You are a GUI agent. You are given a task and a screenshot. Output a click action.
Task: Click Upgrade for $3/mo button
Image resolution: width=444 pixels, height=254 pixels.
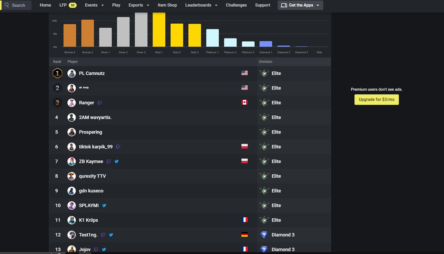[x=377, y=100]
